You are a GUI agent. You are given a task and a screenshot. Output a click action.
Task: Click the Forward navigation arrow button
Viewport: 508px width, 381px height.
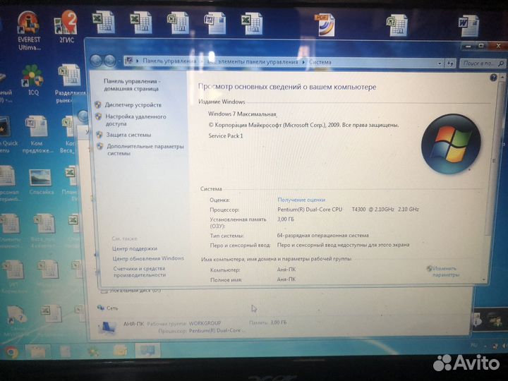(x=110, y=61)
